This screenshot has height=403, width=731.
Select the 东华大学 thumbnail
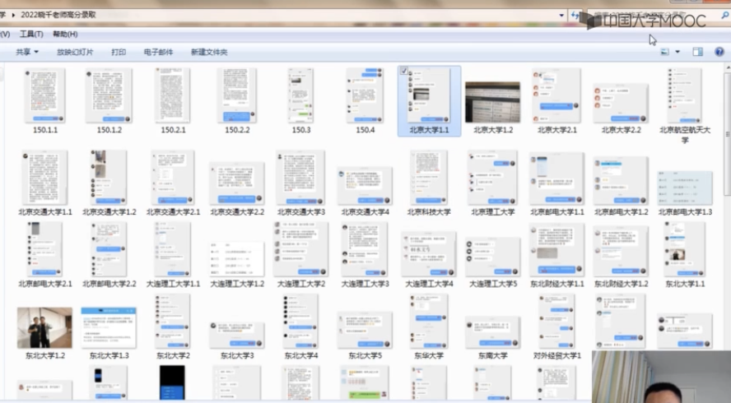pyautogui.click(x=429, y=321)
